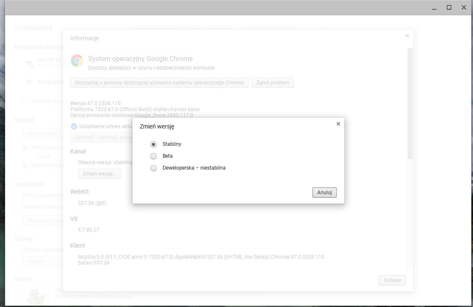Click the Anuluj button
Screen dimensions: 473x307
click(x=324, y=193)
